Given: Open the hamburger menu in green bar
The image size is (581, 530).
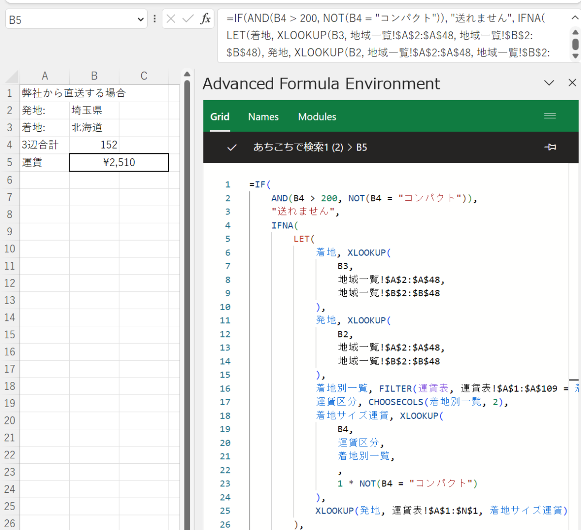Looking at the screenshot, I should pos(550,116).
